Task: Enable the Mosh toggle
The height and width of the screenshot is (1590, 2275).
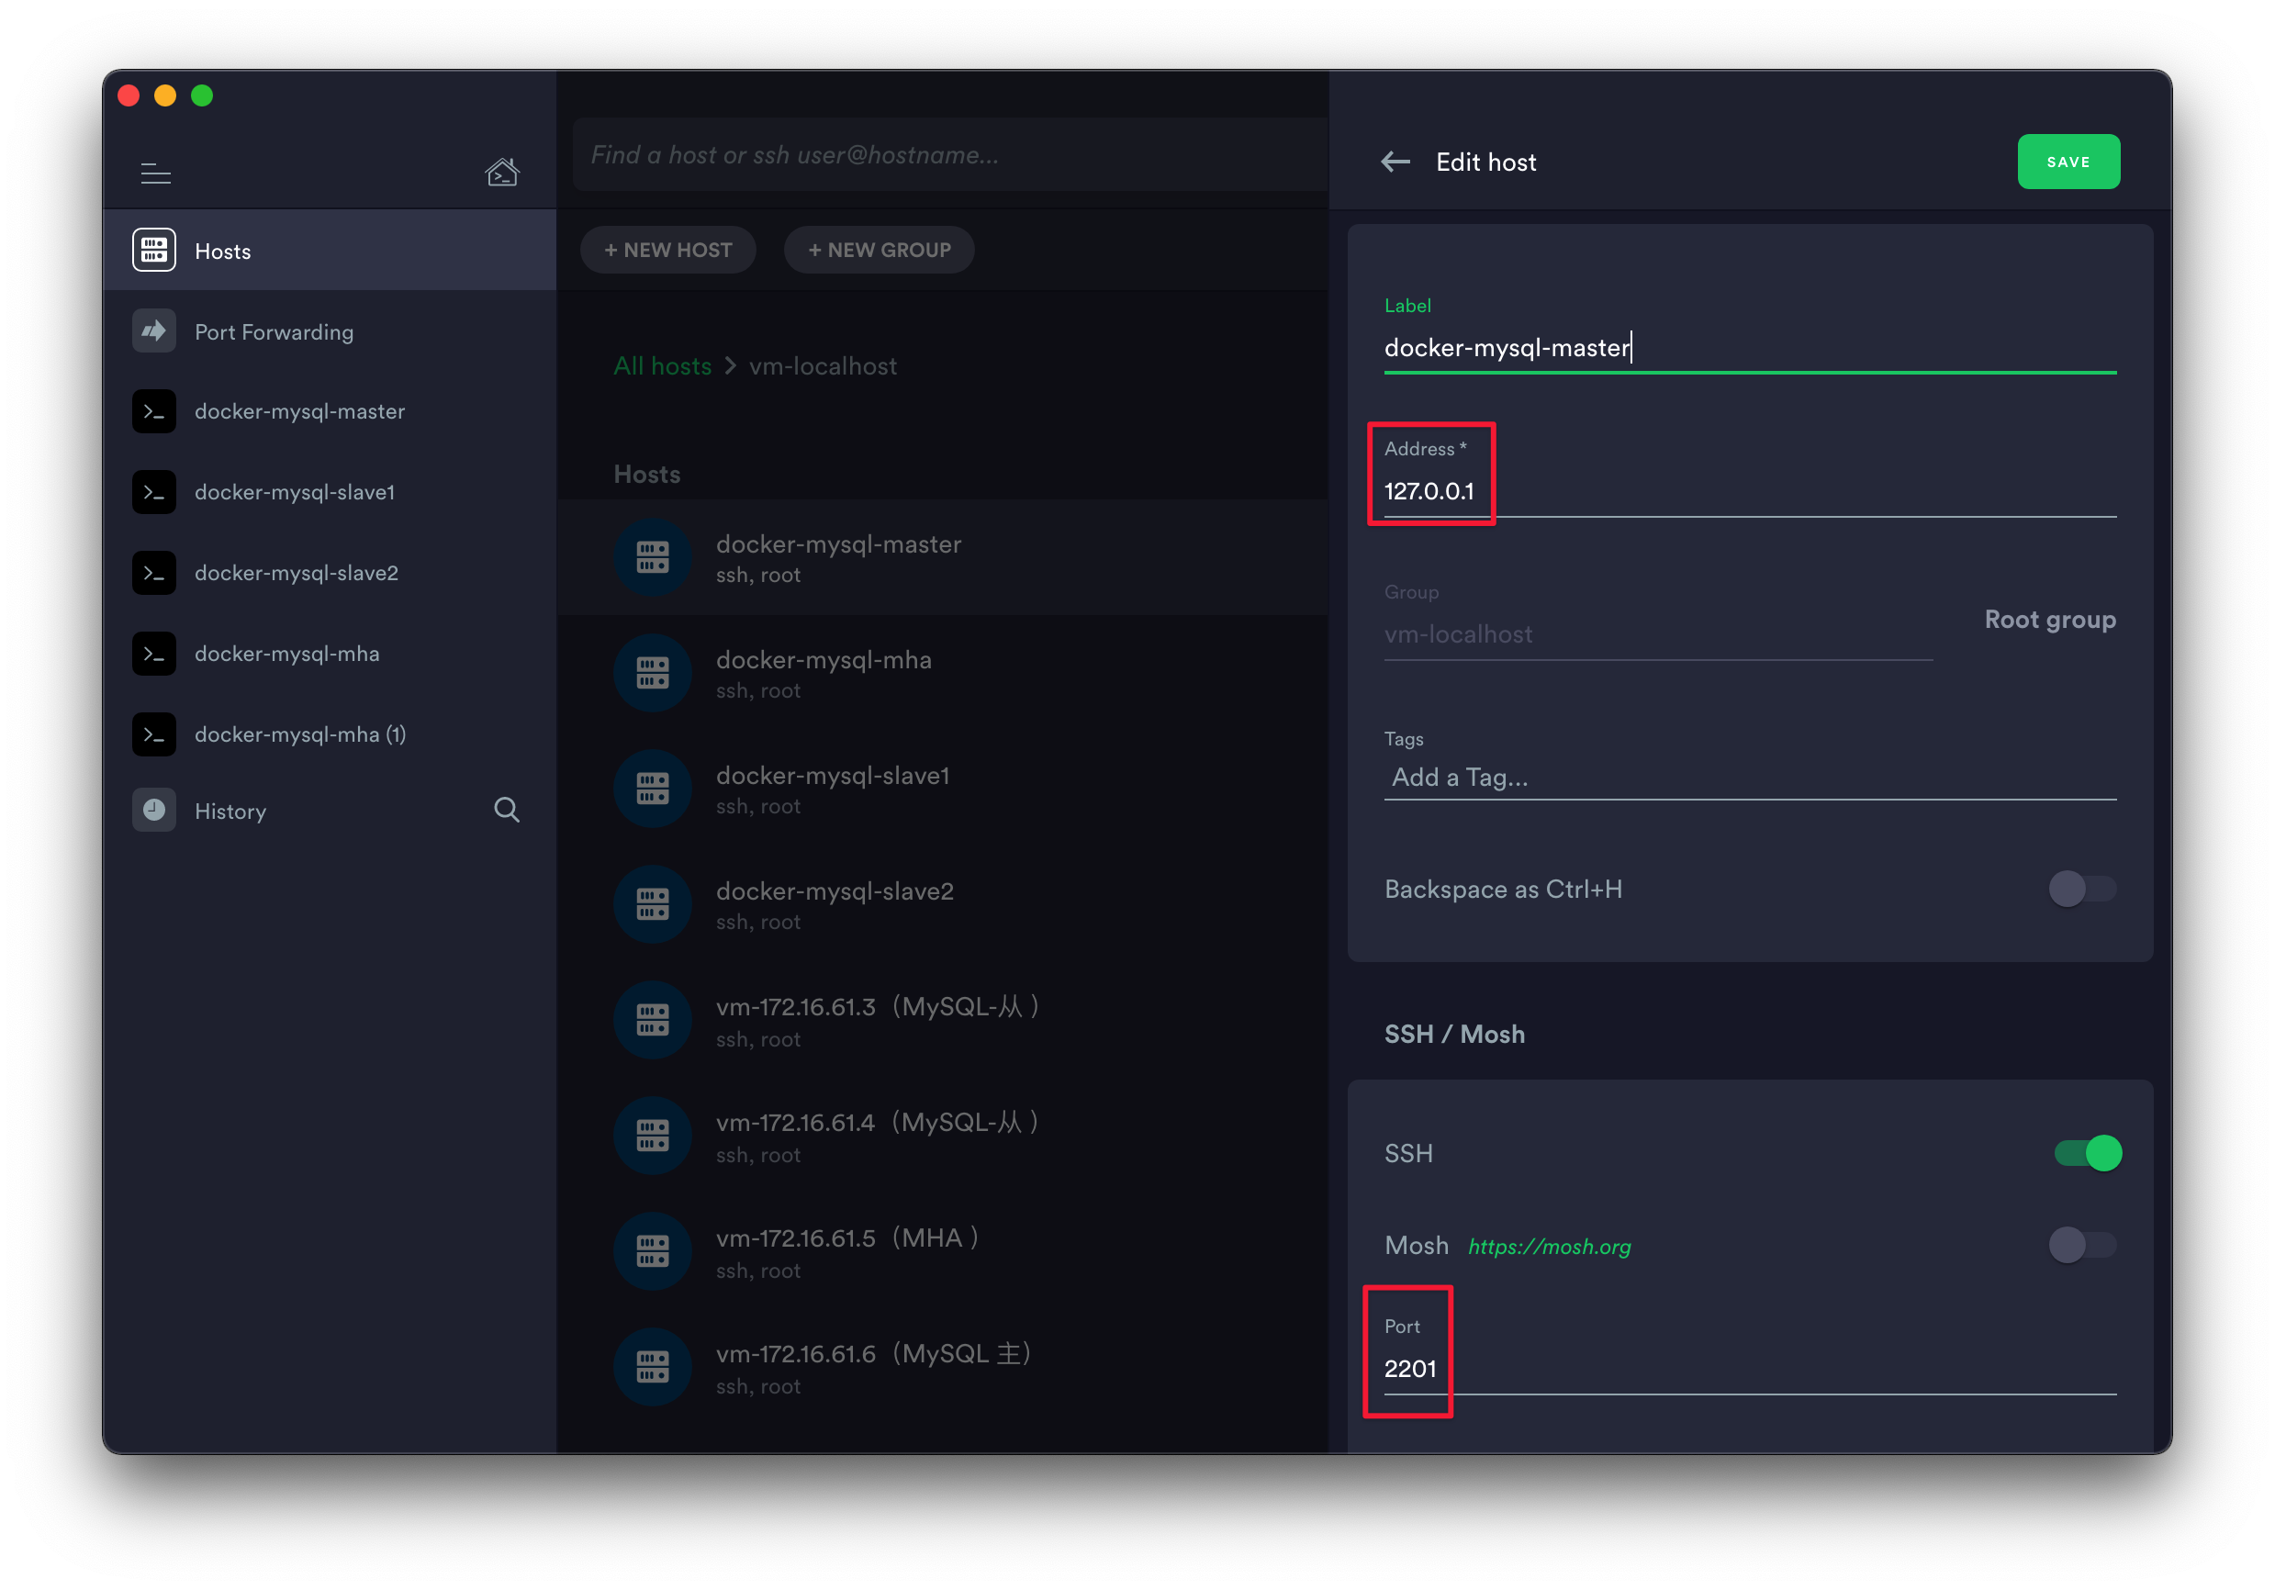Action: [2082, 1245]
